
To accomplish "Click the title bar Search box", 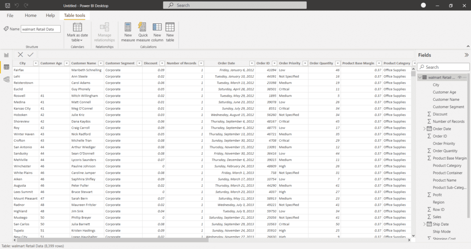I will [x=235, y=5].
